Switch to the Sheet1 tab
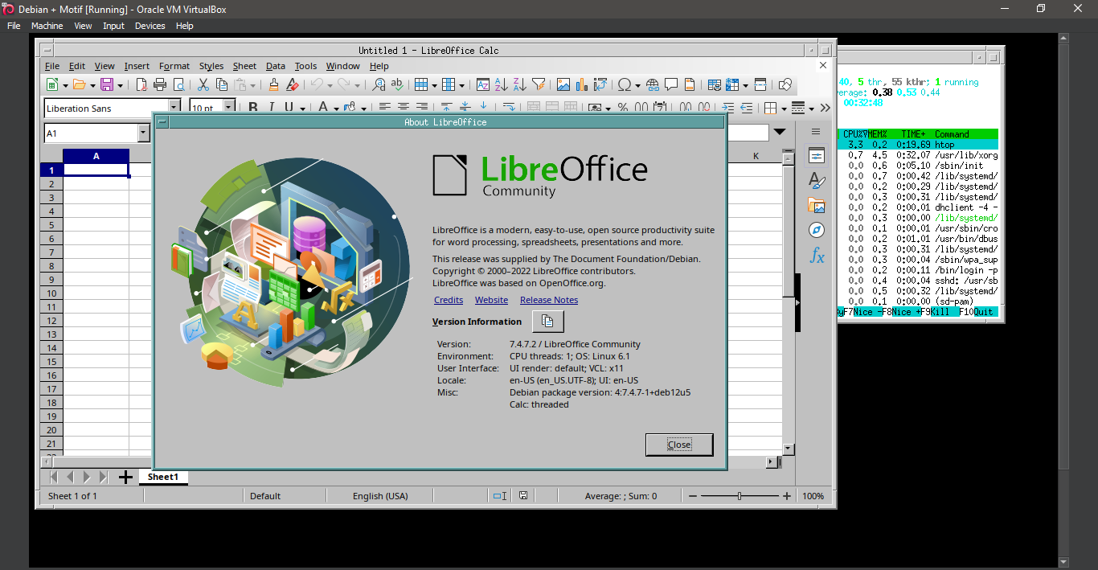The height and width of the screenshot is (570, 1098). tap(163, 477)
